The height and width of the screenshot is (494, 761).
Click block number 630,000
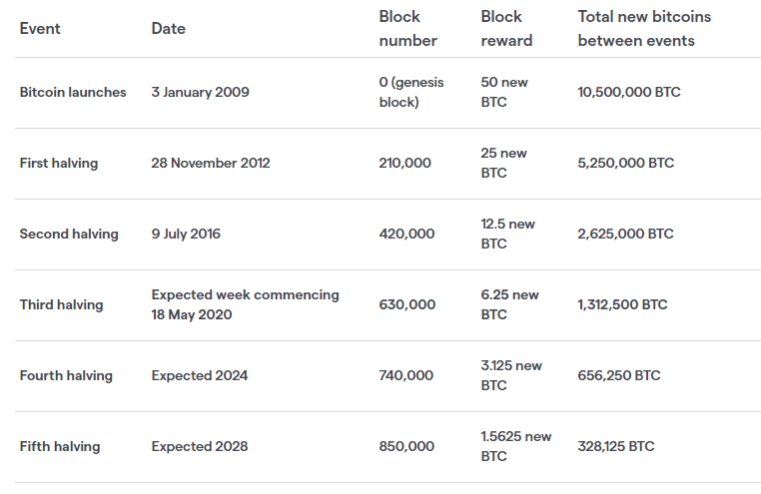point(407,304)
